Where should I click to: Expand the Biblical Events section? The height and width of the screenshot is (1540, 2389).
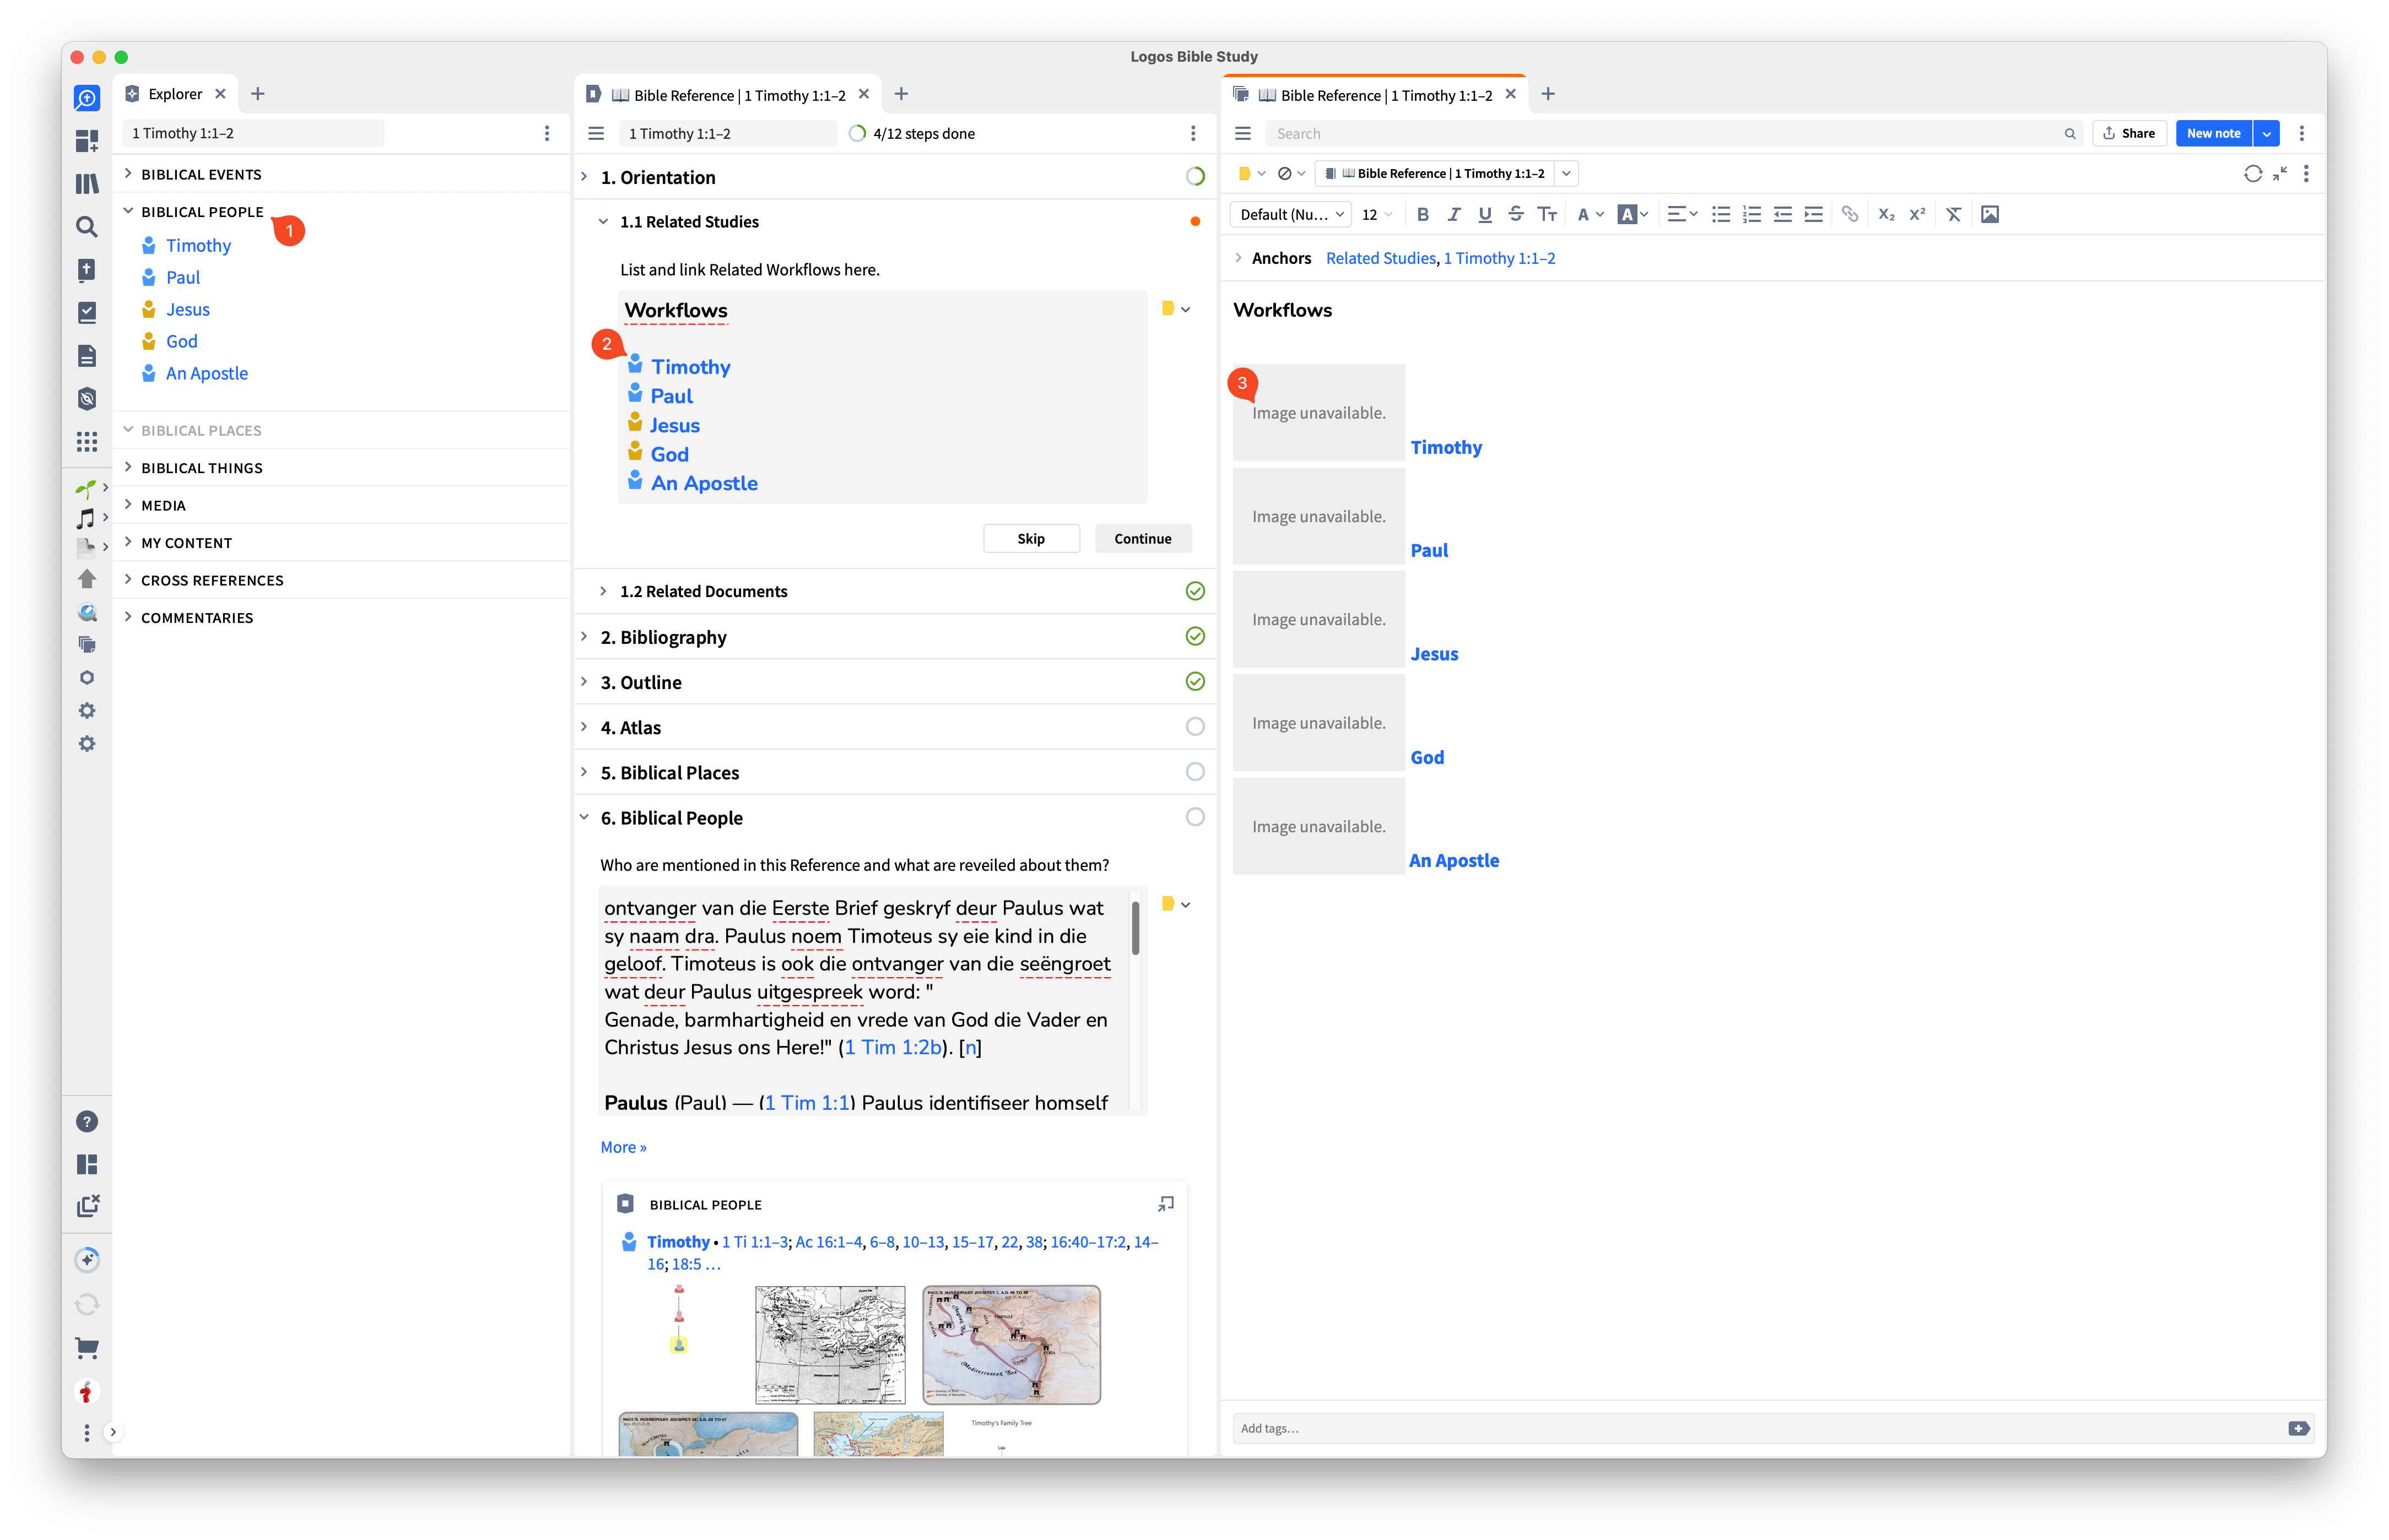tap(128, 174)
